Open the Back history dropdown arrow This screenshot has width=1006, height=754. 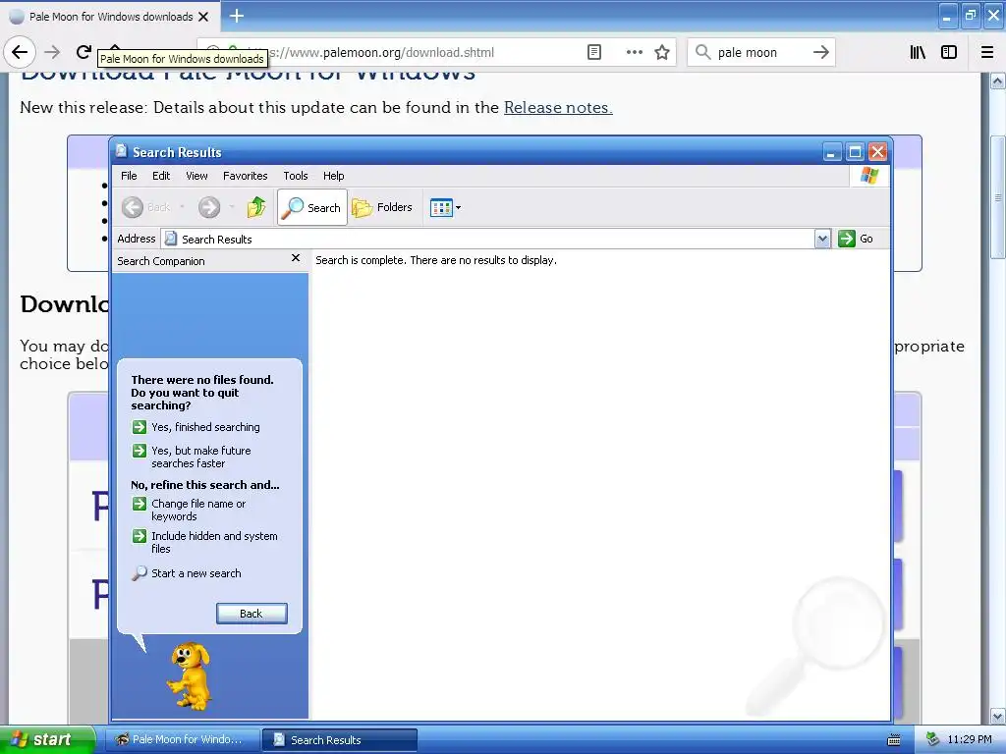pyautogui.click(x=182, y=206)
